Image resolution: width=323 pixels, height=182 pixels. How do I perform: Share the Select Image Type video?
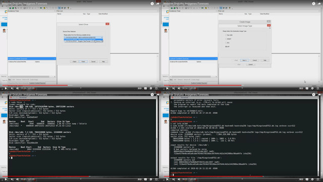[319, 4]
